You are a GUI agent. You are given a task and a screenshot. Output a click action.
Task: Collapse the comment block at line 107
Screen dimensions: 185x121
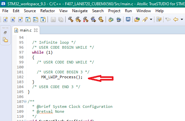click(25, 102)
